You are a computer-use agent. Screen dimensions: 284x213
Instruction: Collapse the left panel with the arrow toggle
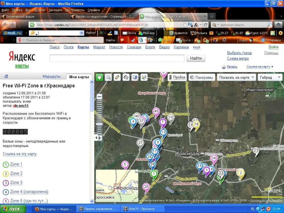(96, 138)
